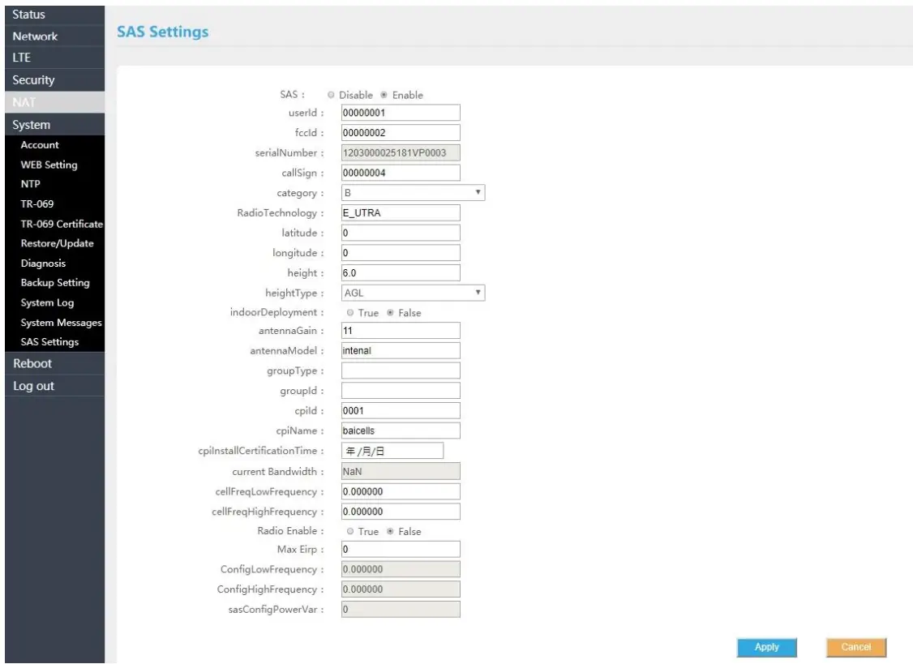The width and height of the screenshot is (913, 664).
Task: Open the System Log page
Action: point(47,302)
